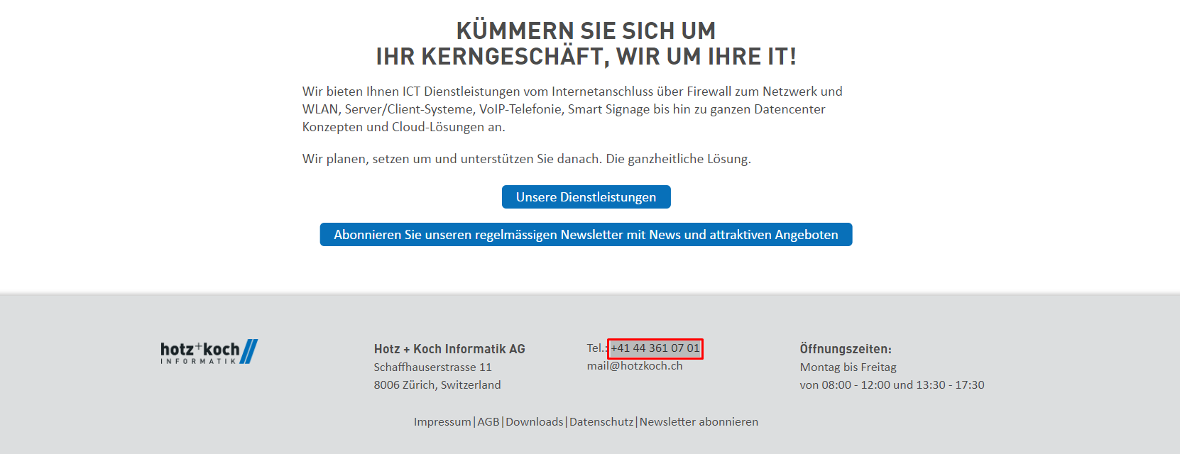
Task: Open the Unsere Dienstleistungen button
Action: pyautogui.click(x=586, y=197)
